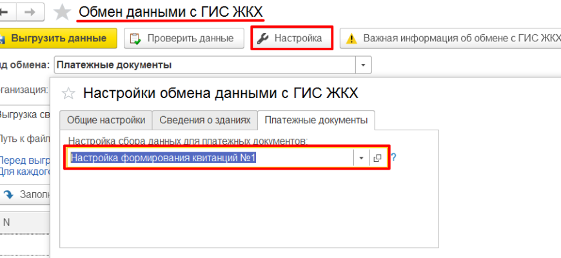Expand the Платежные документы exchange type dropdown
The image size is (561, 258).
(x=363, y=65)
